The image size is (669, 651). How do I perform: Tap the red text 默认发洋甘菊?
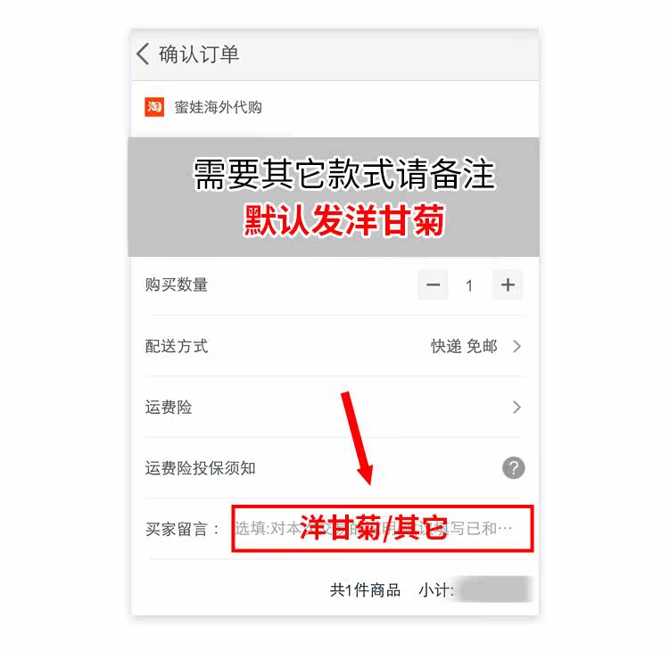[x=344, y=220]
